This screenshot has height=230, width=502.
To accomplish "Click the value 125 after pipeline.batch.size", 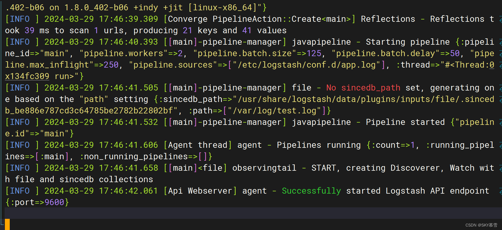I will [x=314, y=53].
